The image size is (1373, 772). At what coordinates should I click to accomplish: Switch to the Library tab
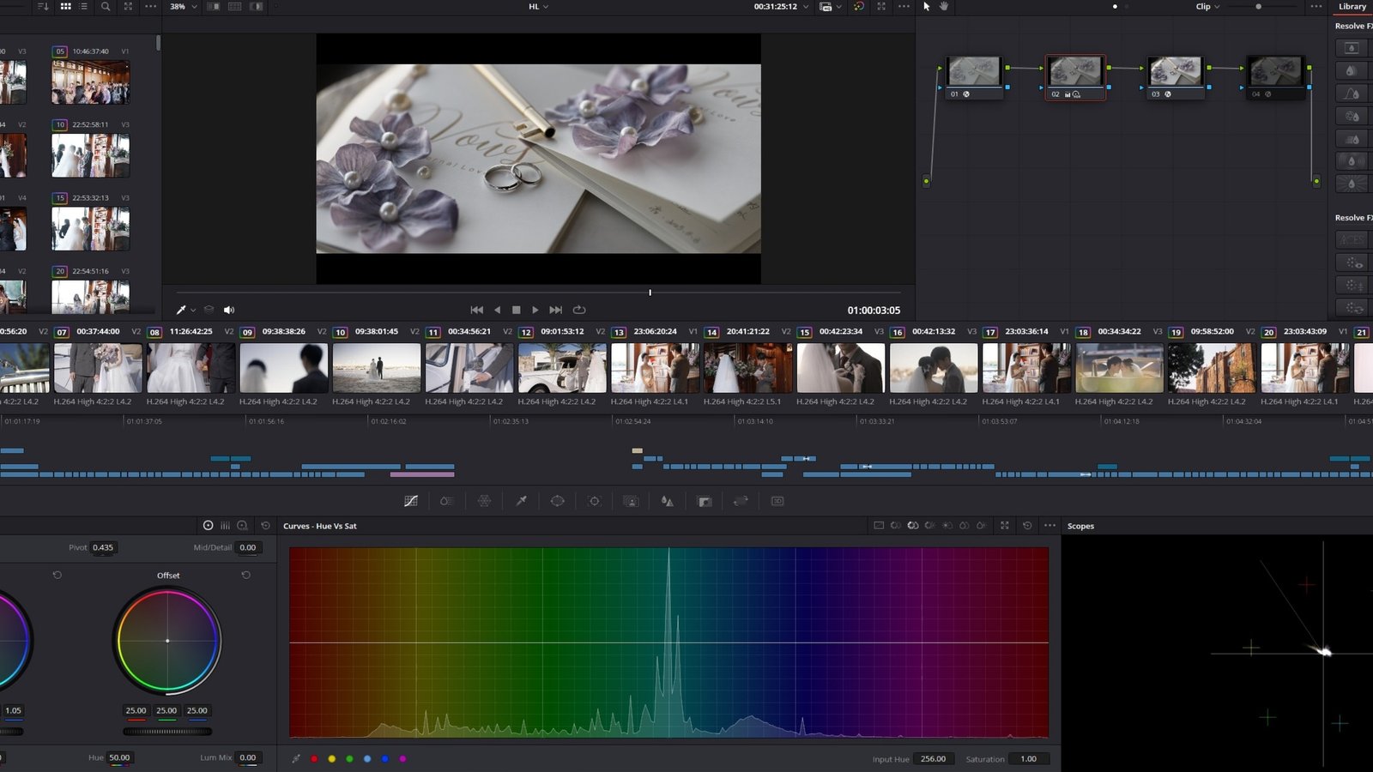1352,6
